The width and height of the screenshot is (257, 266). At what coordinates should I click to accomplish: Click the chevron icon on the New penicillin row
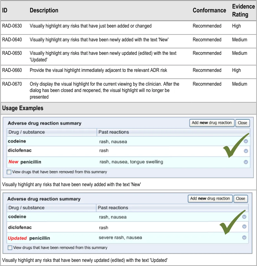[x=246, y=162]
